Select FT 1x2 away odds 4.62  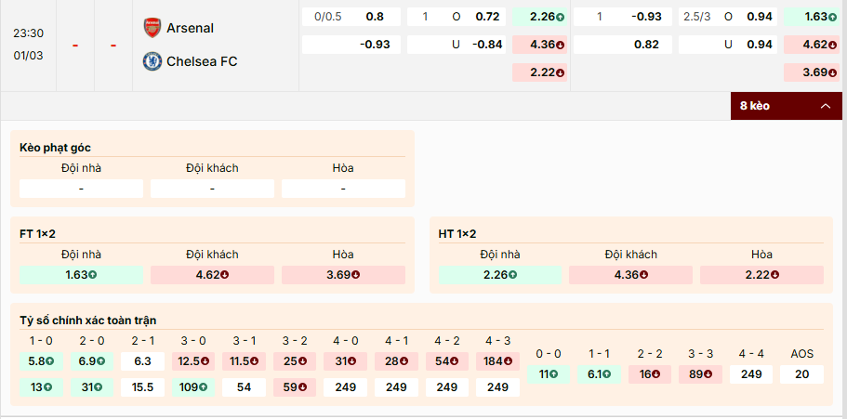[212, 275]
